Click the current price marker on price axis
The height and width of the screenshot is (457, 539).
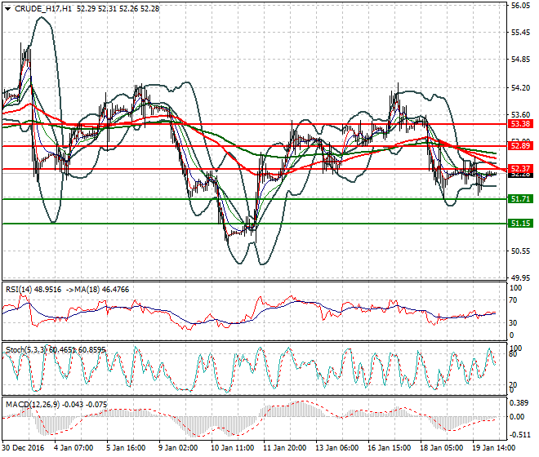pyautogui.click(x=519, y=174)
